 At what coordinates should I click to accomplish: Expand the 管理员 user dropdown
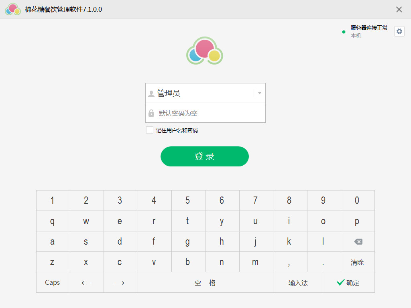coord(260,93)
